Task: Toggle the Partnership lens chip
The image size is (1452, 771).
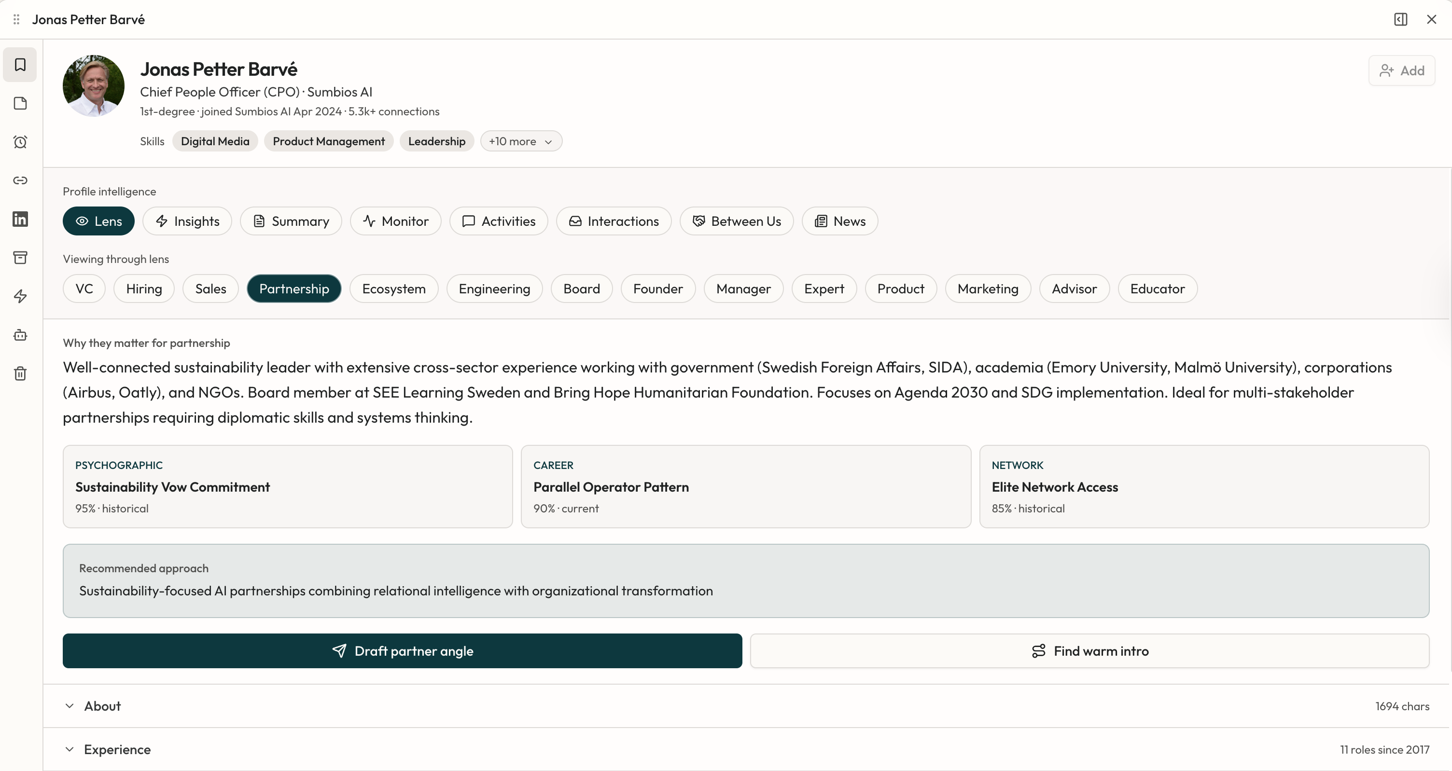Action: point(294,289)
